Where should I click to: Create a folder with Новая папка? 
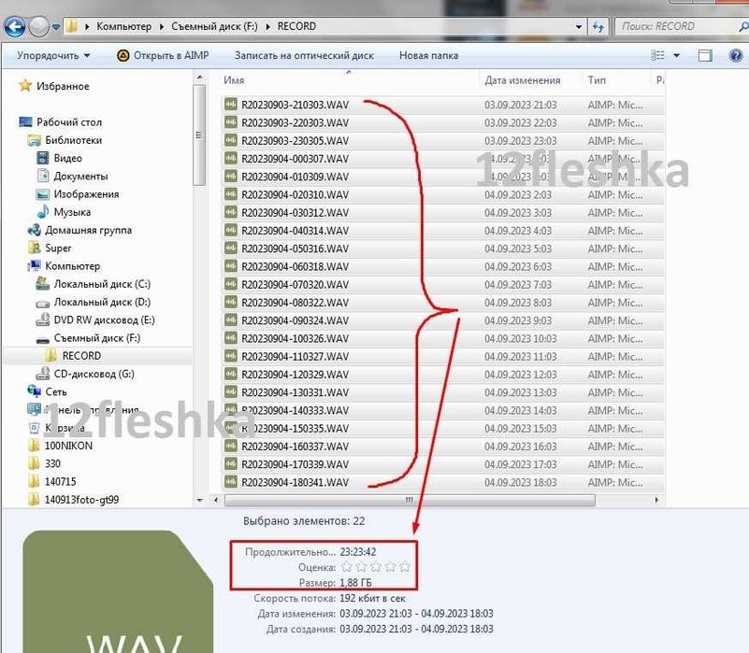click(428, 55)
